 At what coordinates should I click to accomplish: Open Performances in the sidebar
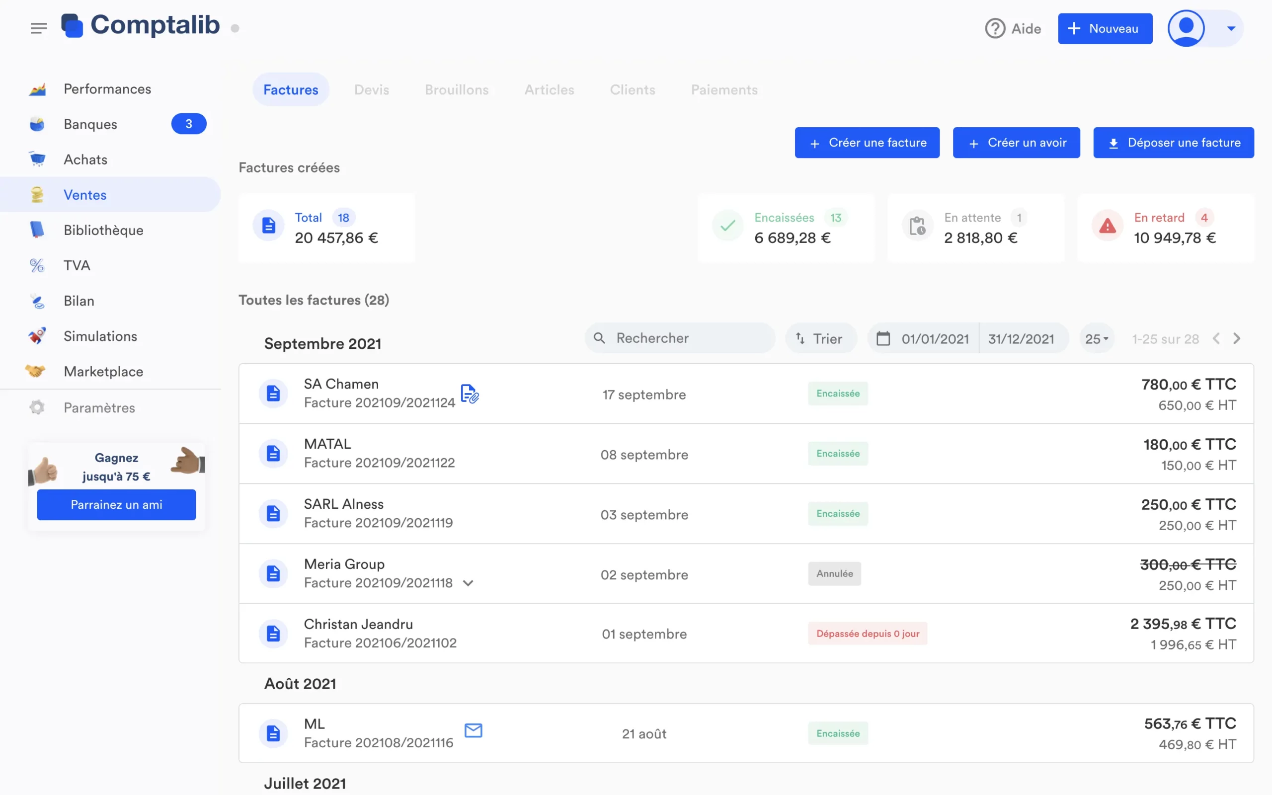107,89
